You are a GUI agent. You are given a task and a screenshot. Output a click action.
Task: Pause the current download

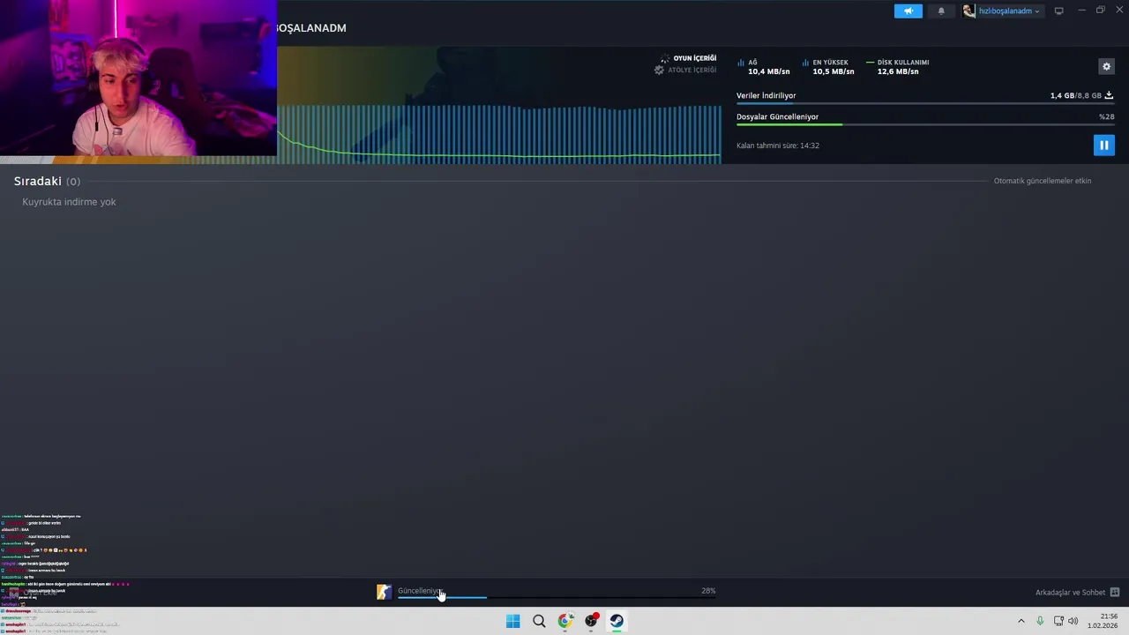click(1103, 146)
